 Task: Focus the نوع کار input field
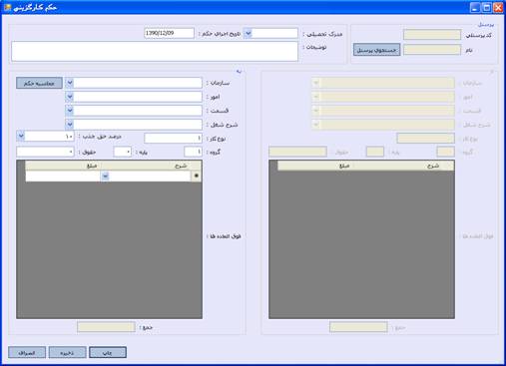tap(174, 138)
